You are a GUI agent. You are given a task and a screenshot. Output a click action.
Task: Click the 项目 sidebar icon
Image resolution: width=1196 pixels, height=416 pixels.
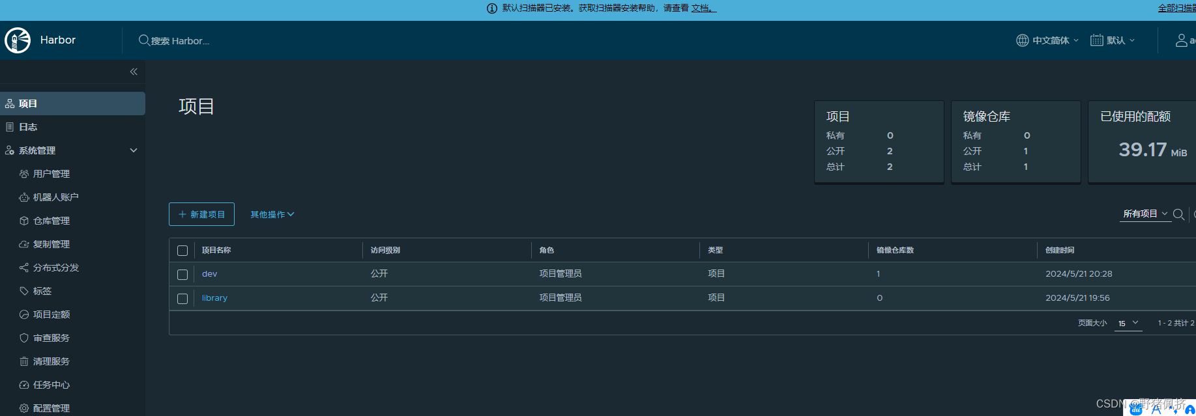10,104
